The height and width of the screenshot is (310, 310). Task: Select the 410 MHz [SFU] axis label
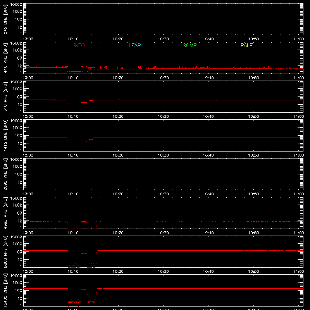coord(5,58)
